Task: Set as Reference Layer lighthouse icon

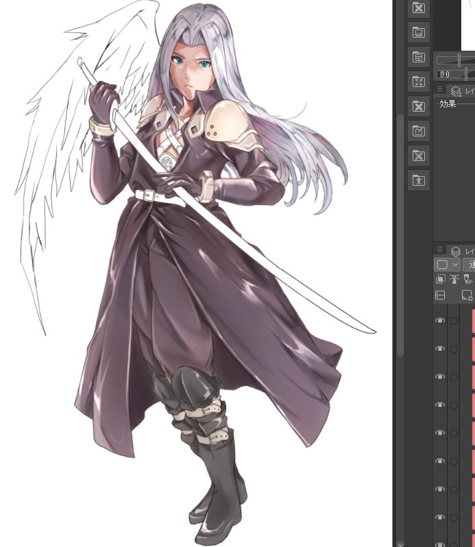Action: (x=454, y=279)
